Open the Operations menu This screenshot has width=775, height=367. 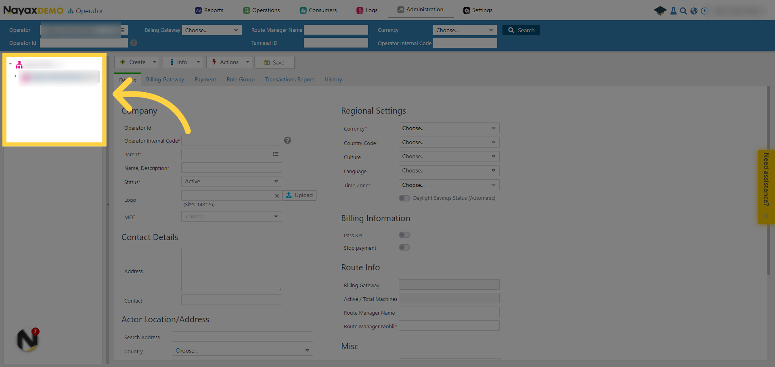pos(262,10)
